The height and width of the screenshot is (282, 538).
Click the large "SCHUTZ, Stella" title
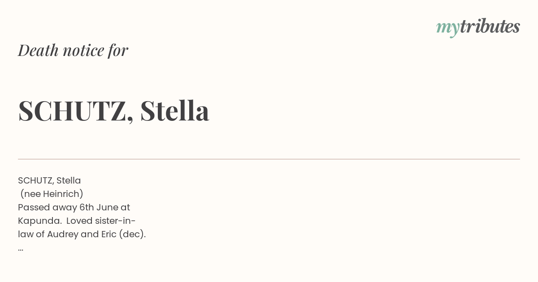(113, 111)
